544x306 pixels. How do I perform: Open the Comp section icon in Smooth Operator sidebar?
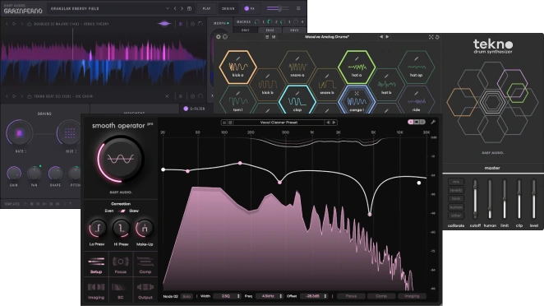(x=145, y=265)
